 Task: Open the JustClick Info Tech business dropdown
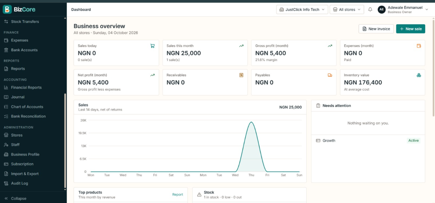coord(302,10)
